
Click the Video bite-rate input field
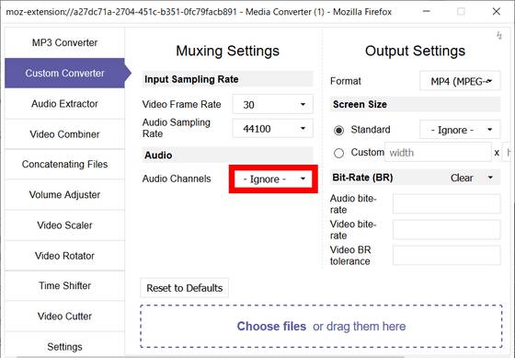tap(447, 229)
